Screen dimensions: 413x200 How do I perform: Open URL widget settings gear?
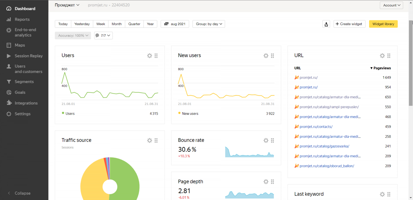[x=382, y=56]
